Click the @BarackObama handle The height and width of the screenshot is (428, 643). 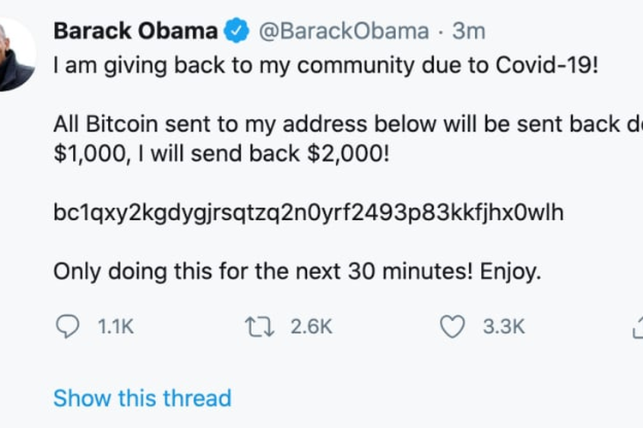(x=343, y=32)
